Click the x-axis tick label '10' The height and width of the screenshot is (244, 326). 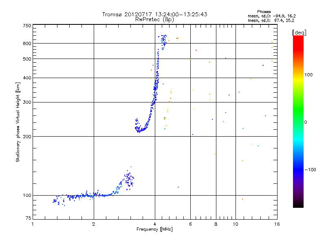point(236,224)
